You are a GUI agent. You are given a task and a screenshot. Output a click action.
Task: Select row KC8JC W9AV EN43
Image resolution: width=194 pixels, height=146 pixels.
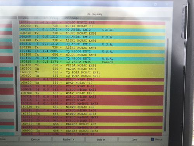[92, 79]
